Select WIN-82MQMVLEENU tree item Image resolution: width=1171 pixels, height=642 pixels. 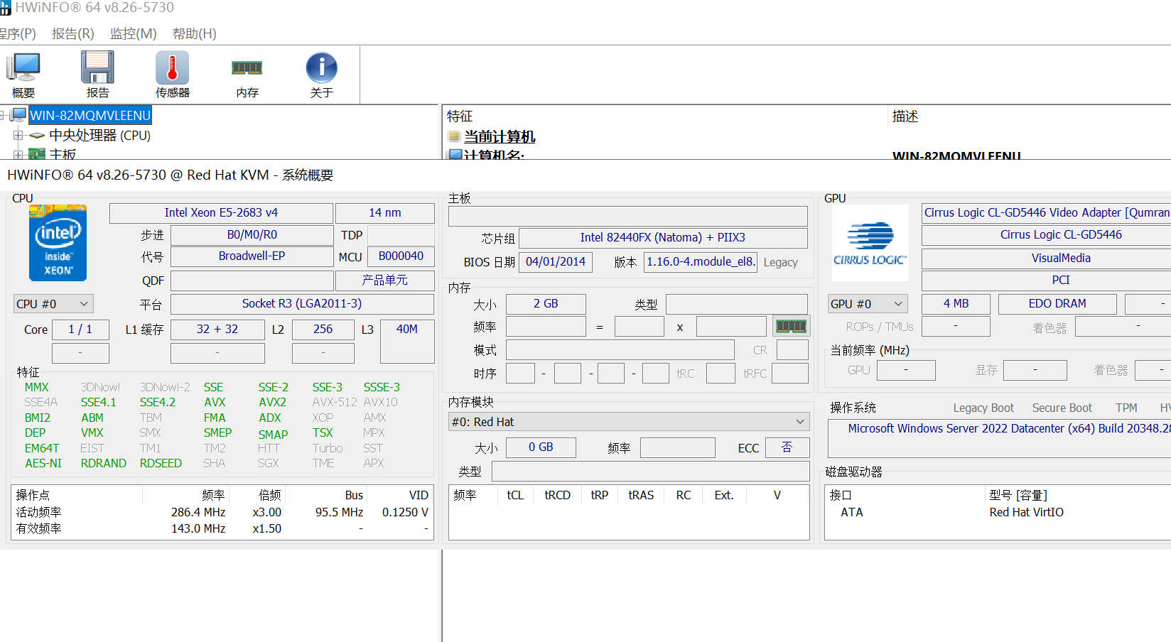(90, 115)
